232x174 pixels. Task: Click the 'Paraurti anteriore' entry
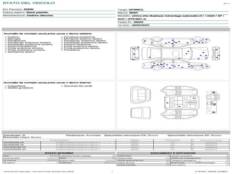coord(77,44)
